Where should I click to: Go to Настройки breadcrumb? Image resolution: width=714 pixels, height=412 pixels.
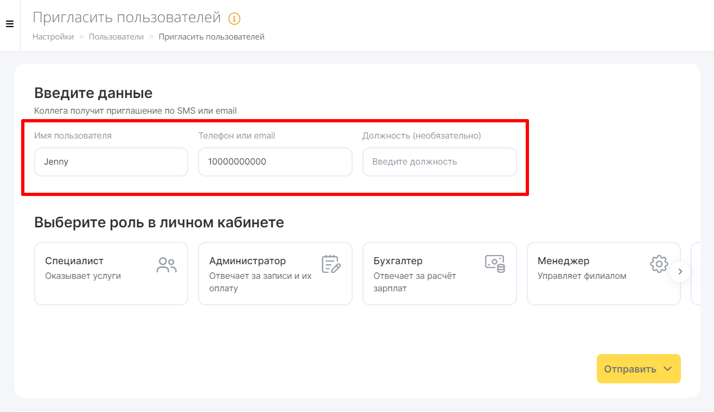pos(53,37)
